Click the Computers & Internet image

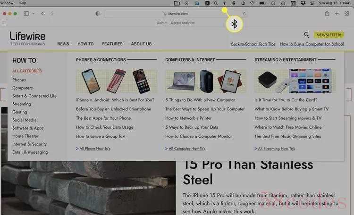[206, 81]
